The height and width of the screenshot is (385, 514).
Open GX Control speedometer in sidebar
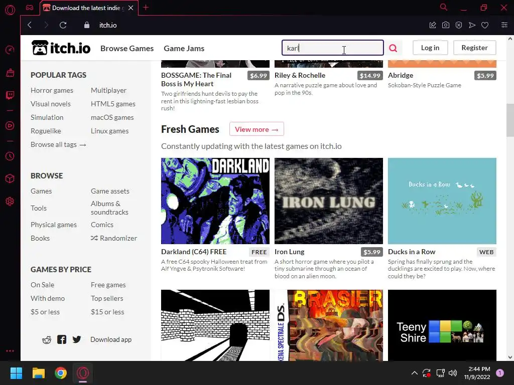(x=10, y=50)
